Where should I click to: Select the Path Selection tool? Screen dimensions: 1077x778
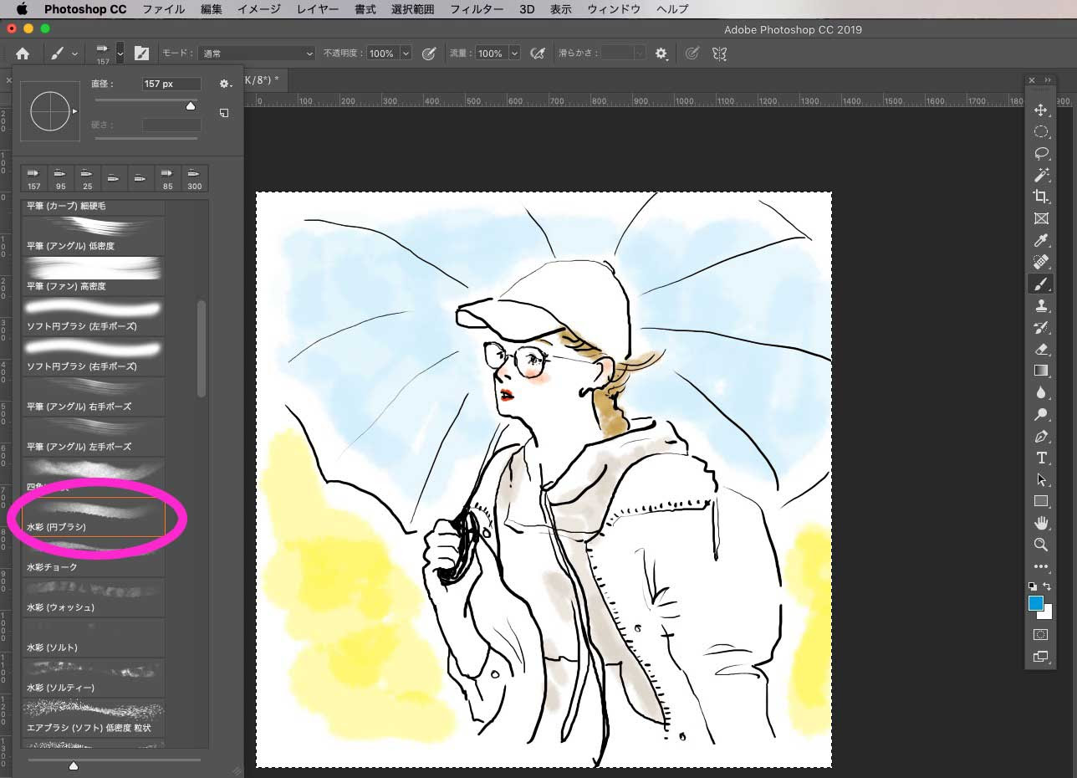coord(1041,479)
